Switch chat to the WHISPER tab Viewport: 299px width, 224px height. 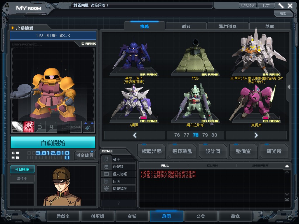tap(260, 166)
